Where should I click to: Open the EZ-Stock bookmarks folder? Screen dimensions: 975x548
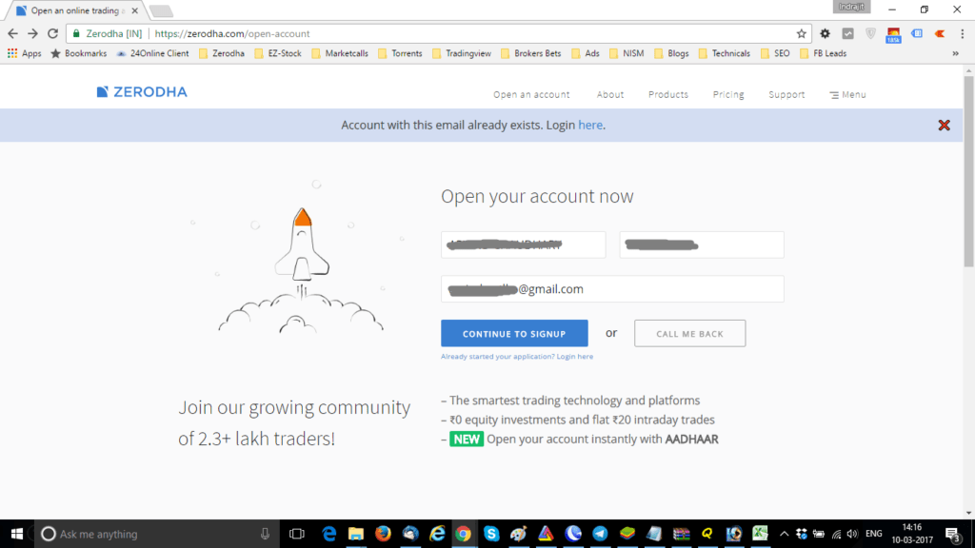tap(278, 53)
